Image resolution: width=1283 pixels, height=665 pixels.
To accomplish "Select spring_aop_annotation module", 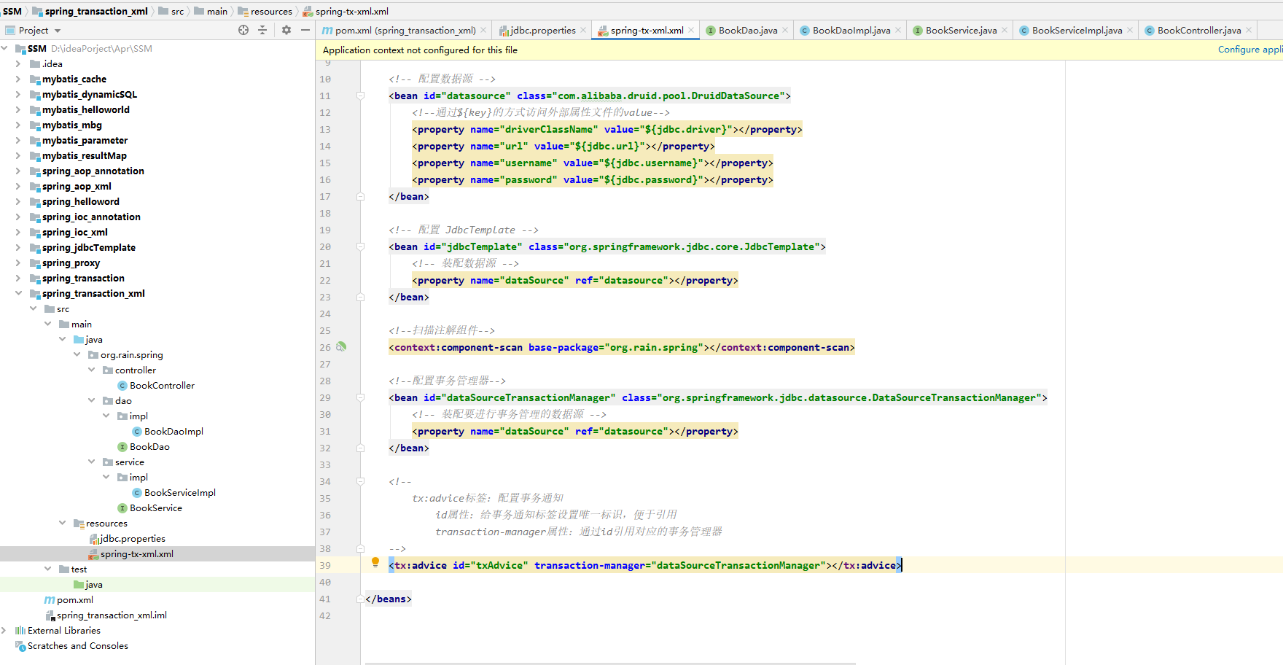I will point(93,171).
